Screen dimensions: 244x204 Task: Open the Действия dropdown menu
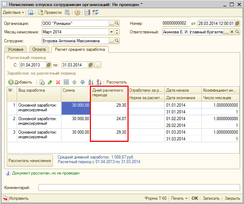pyautogui.click(x=13, y=12)
